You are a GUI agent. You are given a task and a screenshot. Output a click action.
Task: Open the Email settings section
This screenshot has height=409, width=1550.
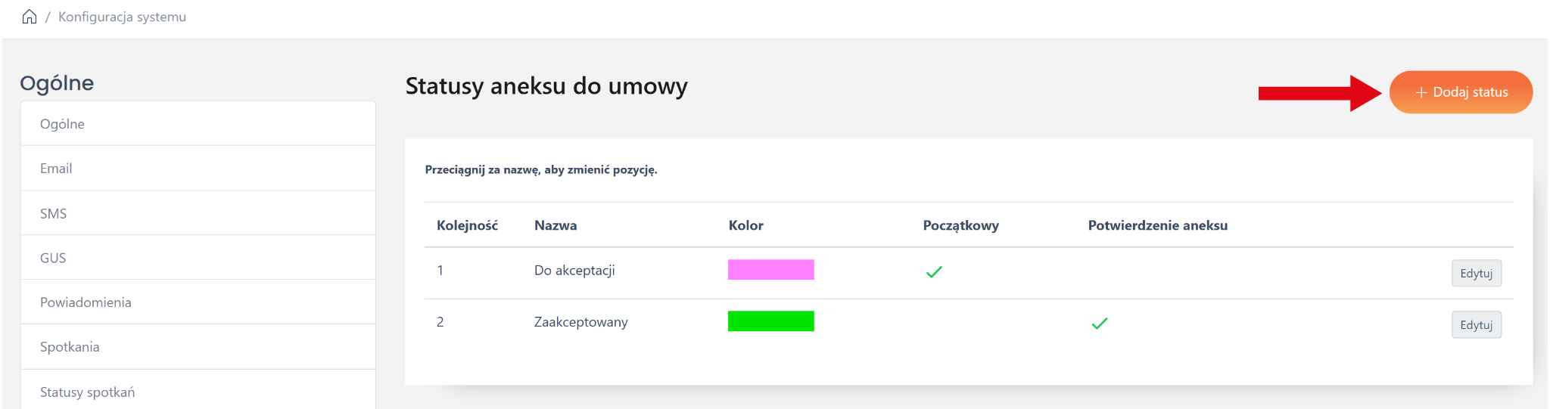pos(56,169)
